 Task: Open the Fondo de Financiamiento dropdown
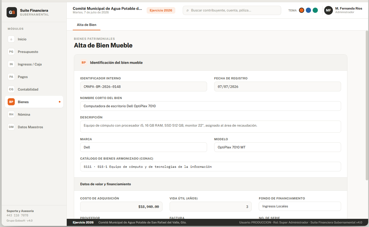click(300, 206)
